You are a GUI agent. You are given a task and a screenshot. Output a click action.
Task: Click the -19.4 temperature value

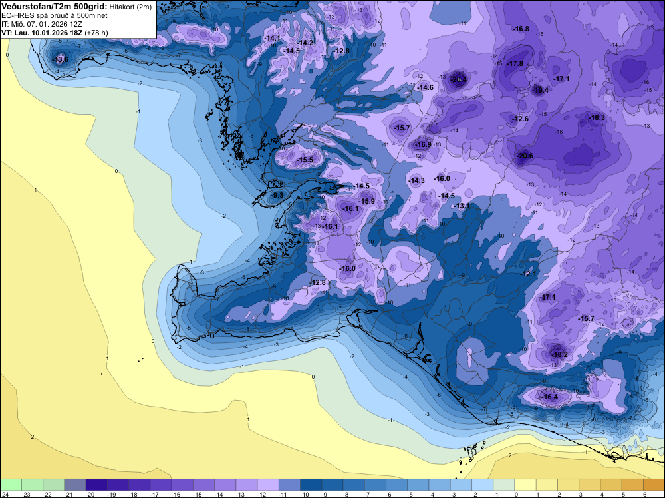pyautogui.click(x=540, y=90)
